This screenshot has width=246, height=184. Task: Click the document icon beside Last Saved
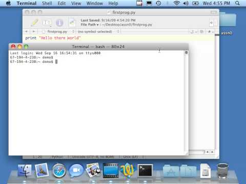click(72, 22)
